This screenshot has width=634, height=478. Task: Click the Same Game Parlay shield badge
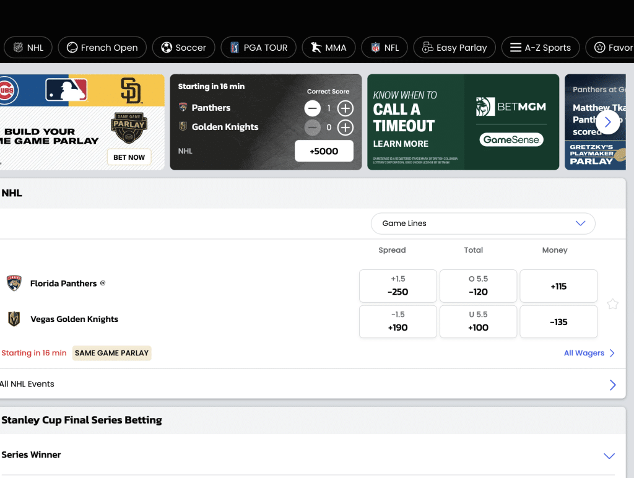click(129, 128)
